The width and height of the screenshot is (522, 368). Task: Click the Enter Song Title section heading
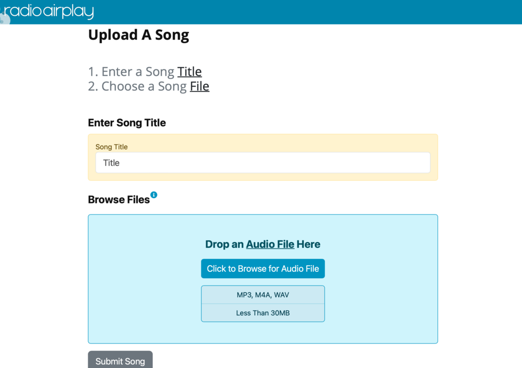[x=127, y=123]
